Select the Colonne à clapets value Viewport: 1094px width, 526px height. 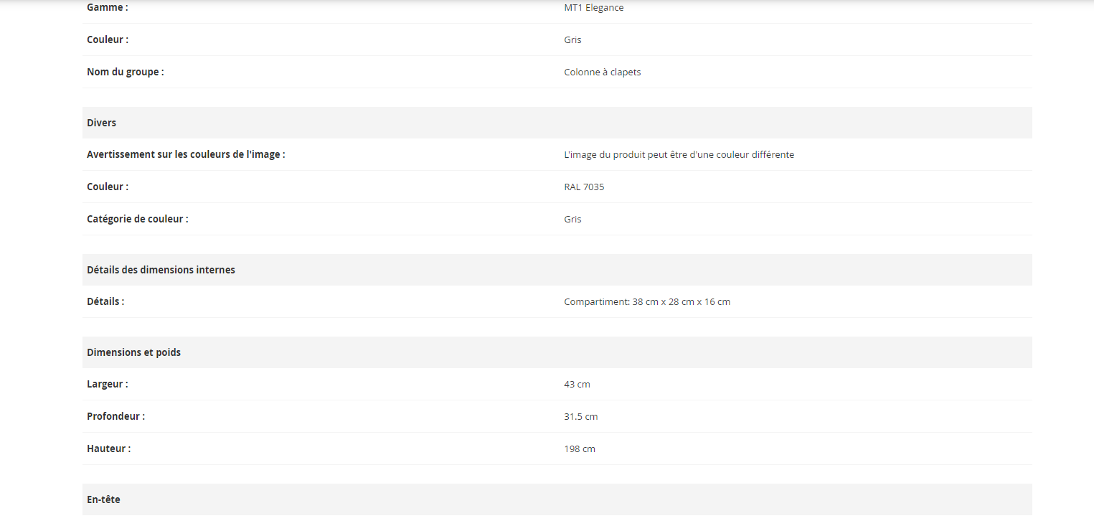pos(602,72)
